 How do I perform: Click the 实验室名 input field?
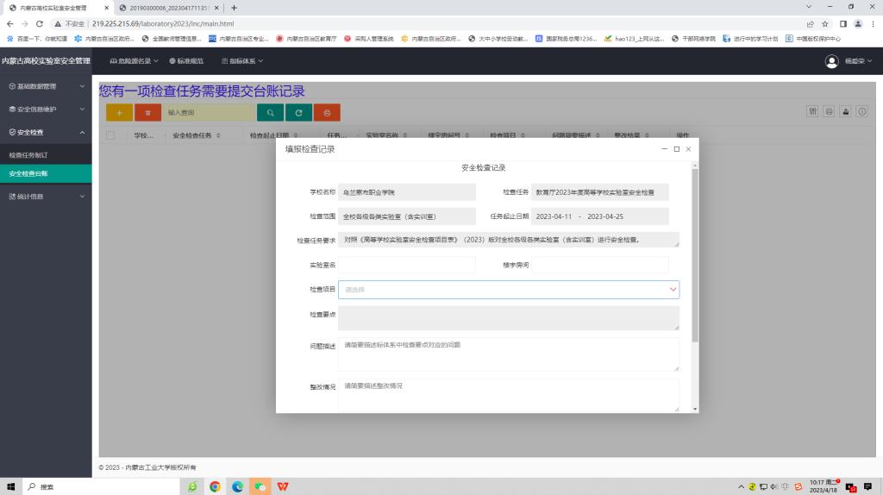(406, 265)
